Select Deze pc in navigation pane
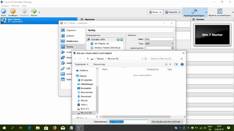 (83, 76)
